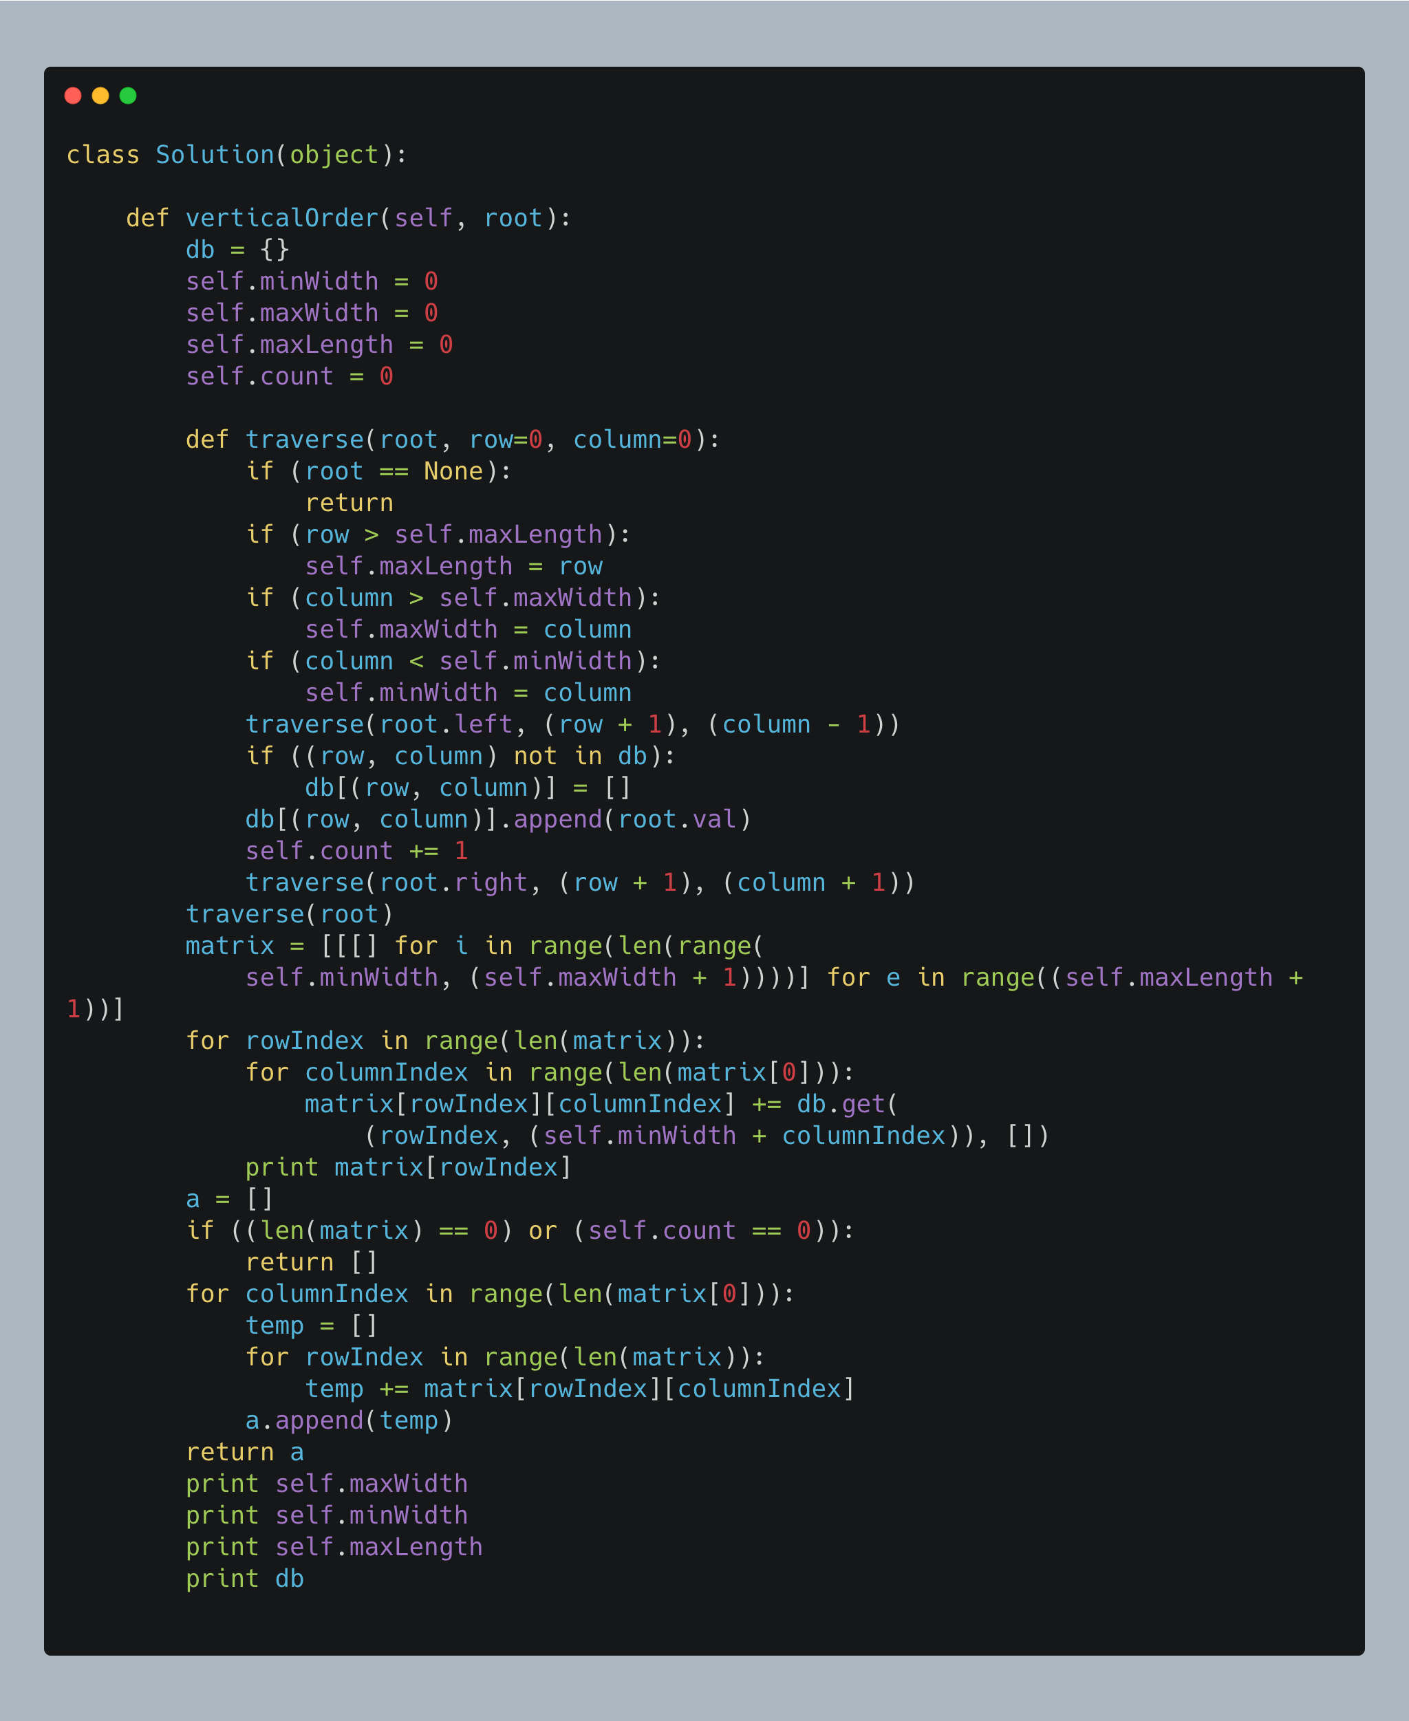Click the red close window dot
The height and width of the screenshot is (1721, 1409).
(x=73, y=96)
